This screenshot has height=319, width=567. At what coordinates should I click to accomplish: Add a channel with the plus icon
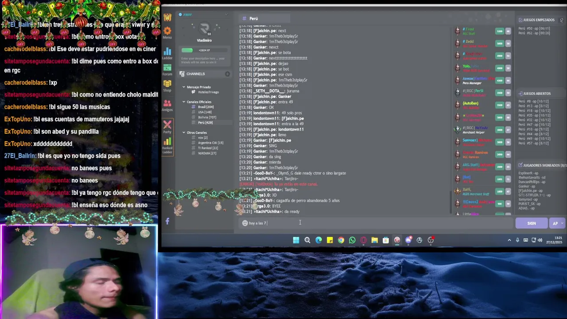pyautogui.click(x=227, y=74)
